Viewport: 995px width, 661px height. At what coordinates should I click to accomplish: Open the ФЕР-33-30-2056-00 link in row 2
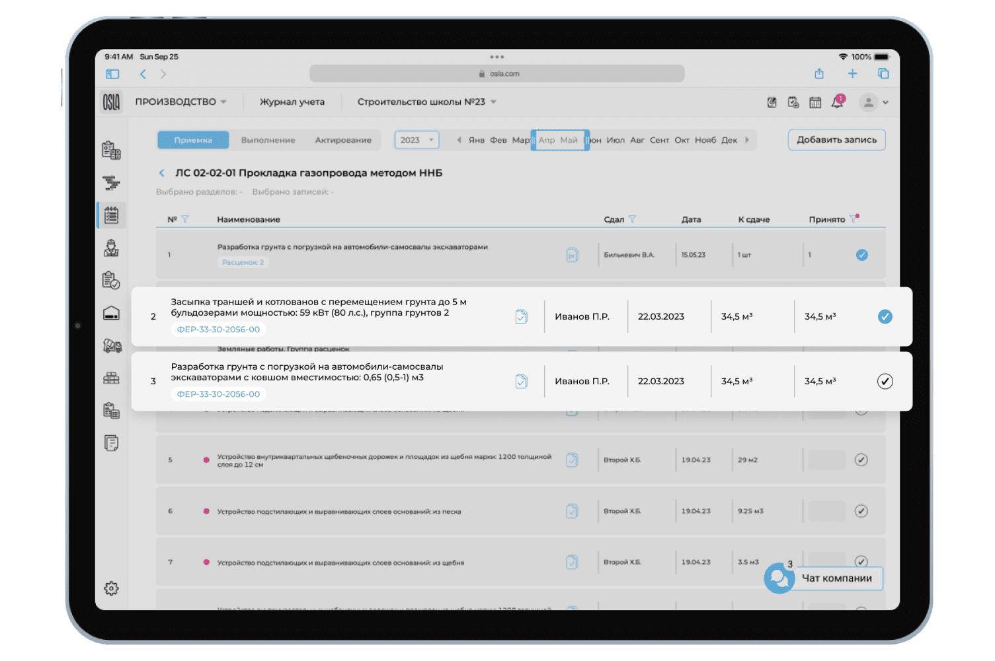(x=218, y=330)
